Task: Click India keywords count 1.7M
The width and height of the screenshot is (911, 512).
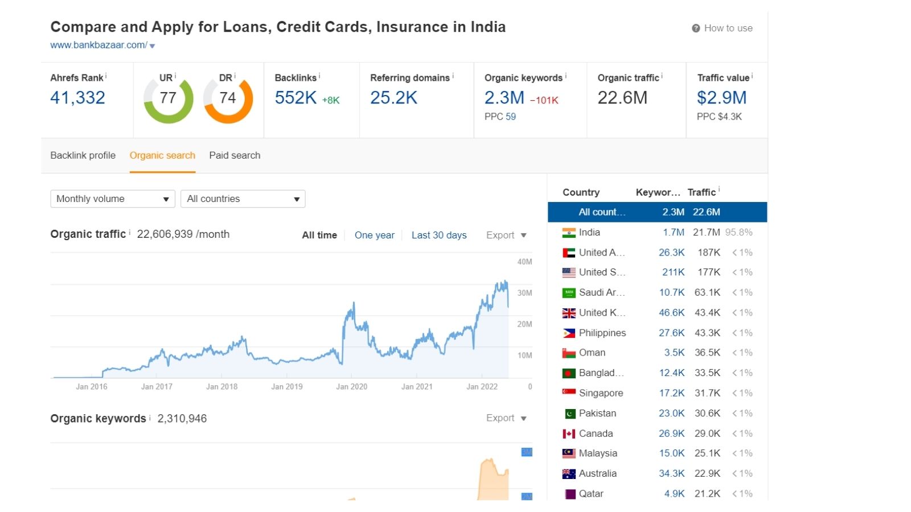Action: [674, 233]
